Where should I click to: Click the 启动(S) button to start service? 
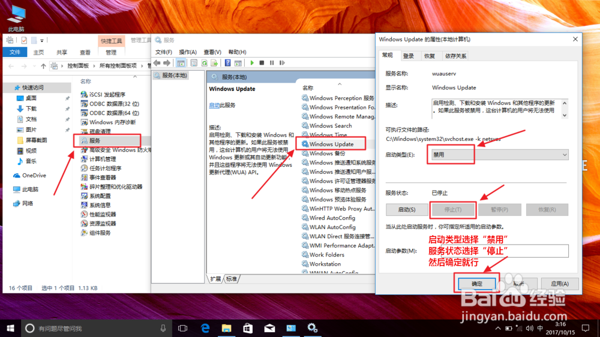tap(406, 210)
